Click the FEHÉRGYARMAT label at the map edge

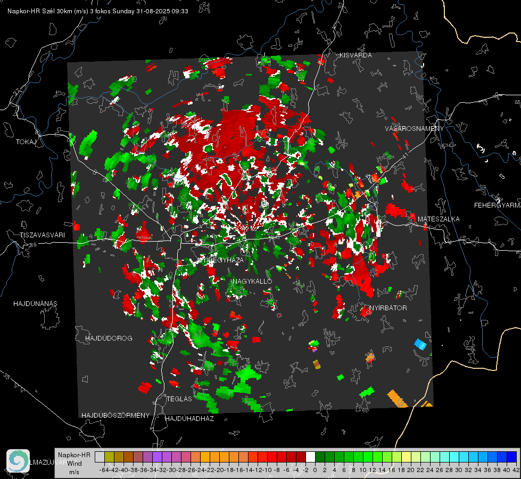pos(498,205)
